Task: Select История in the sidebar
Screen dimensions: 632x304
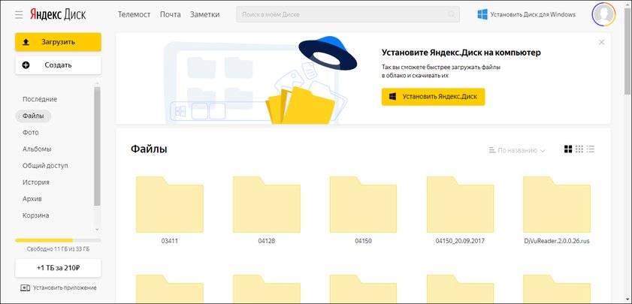Action: point(36,182)
